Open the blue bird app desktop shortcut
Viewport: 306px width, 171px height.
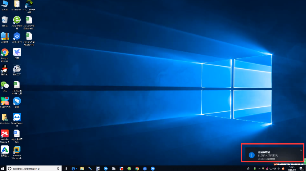17,101
